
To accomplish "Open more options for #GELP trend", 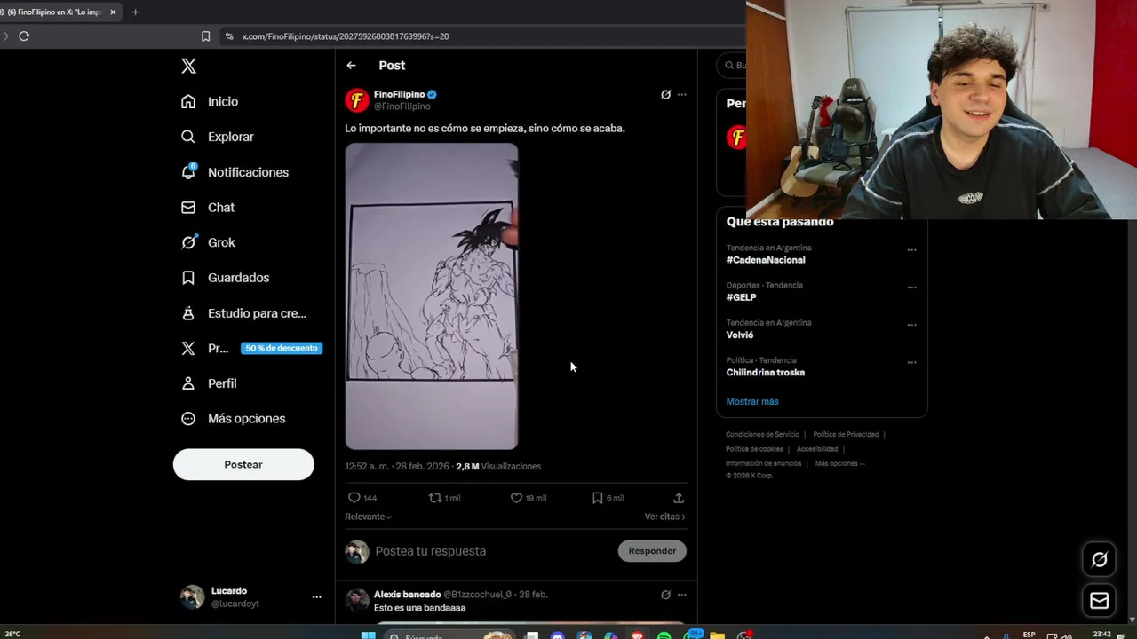I will coord(911,288).
